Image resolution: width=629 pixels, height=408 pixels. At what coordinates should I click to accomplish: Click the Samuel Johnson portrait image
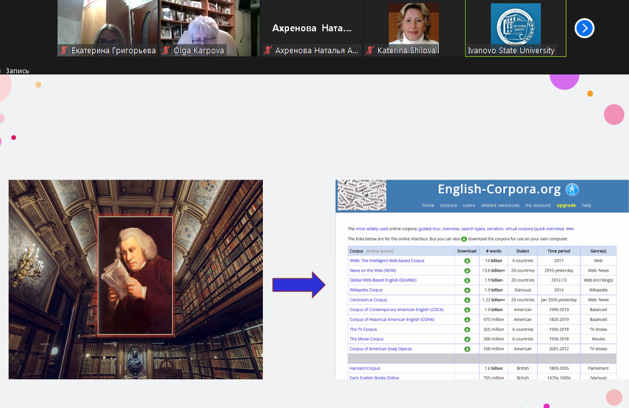(x=135, y=276)
